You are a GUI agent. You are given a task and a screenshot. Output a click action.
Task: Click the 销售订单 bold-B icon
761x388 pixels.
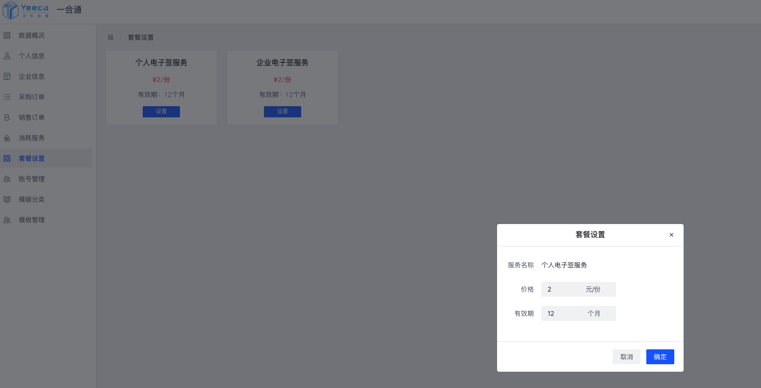(7, 117)
